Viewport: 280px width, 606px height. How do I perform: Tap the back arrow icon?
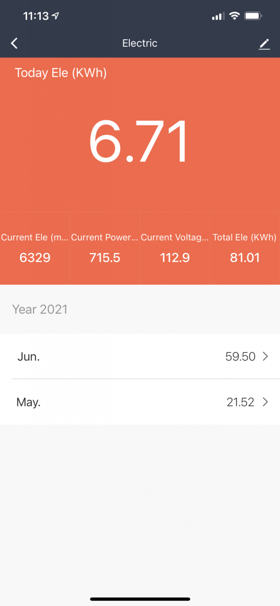coord(14,43)
